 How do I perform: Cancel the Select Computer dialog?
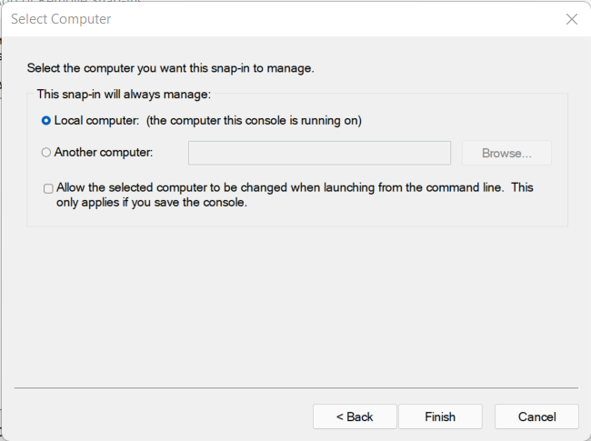coord(536,416)
